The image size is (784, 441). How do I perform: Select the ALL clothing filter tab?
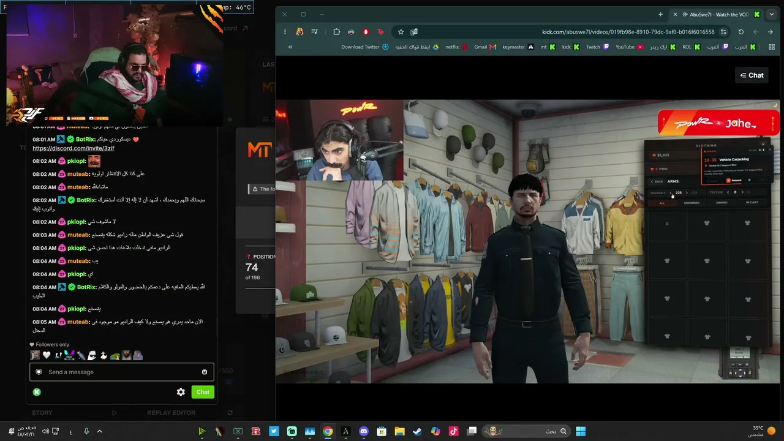[661, 203]
